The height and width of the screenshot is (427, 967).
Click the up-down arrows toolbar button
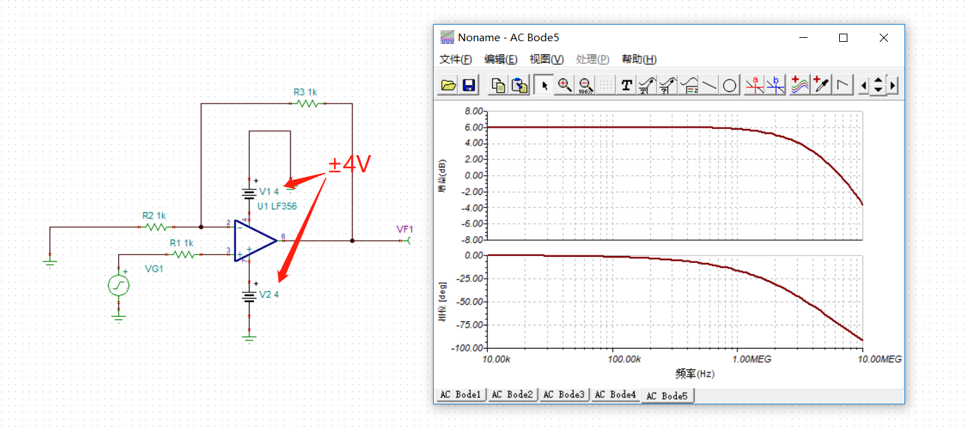pyautogui.click(x=878, y=85)
